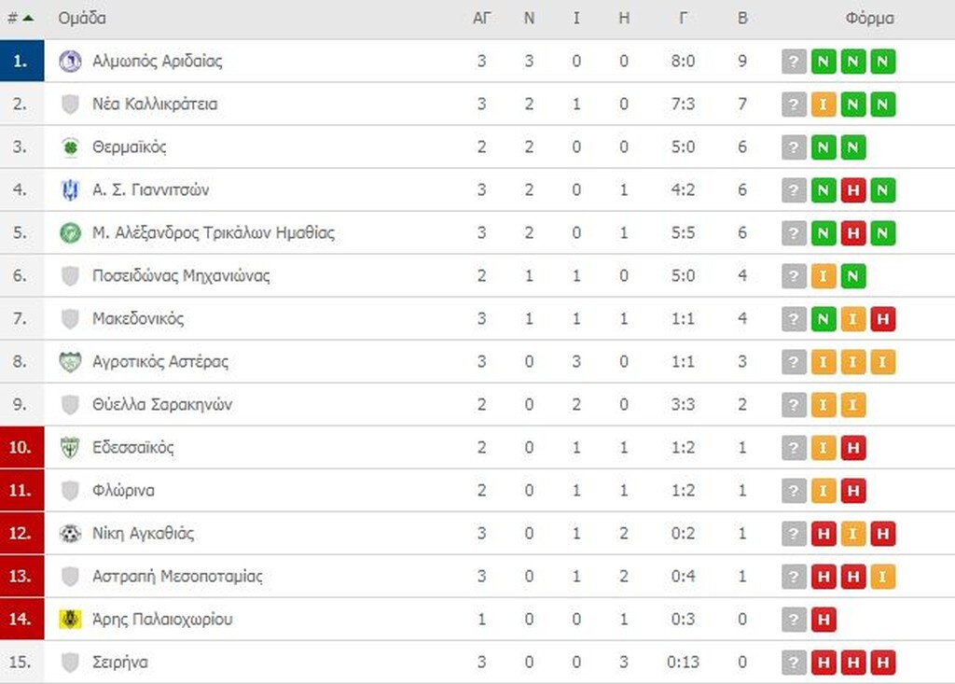Viewport: 955px width, 684px height.
Task: Click the Εδεσσαϊκός club crest
Action: (70, 448)
